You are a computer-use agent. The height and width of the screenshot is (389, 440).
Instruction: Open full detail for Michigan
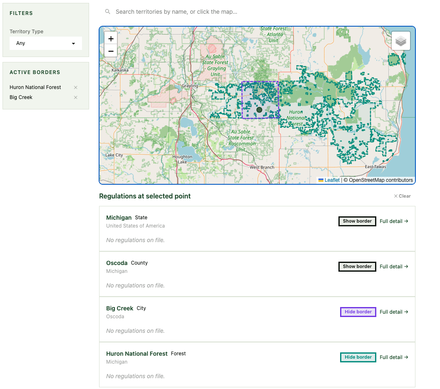point(394,221)
